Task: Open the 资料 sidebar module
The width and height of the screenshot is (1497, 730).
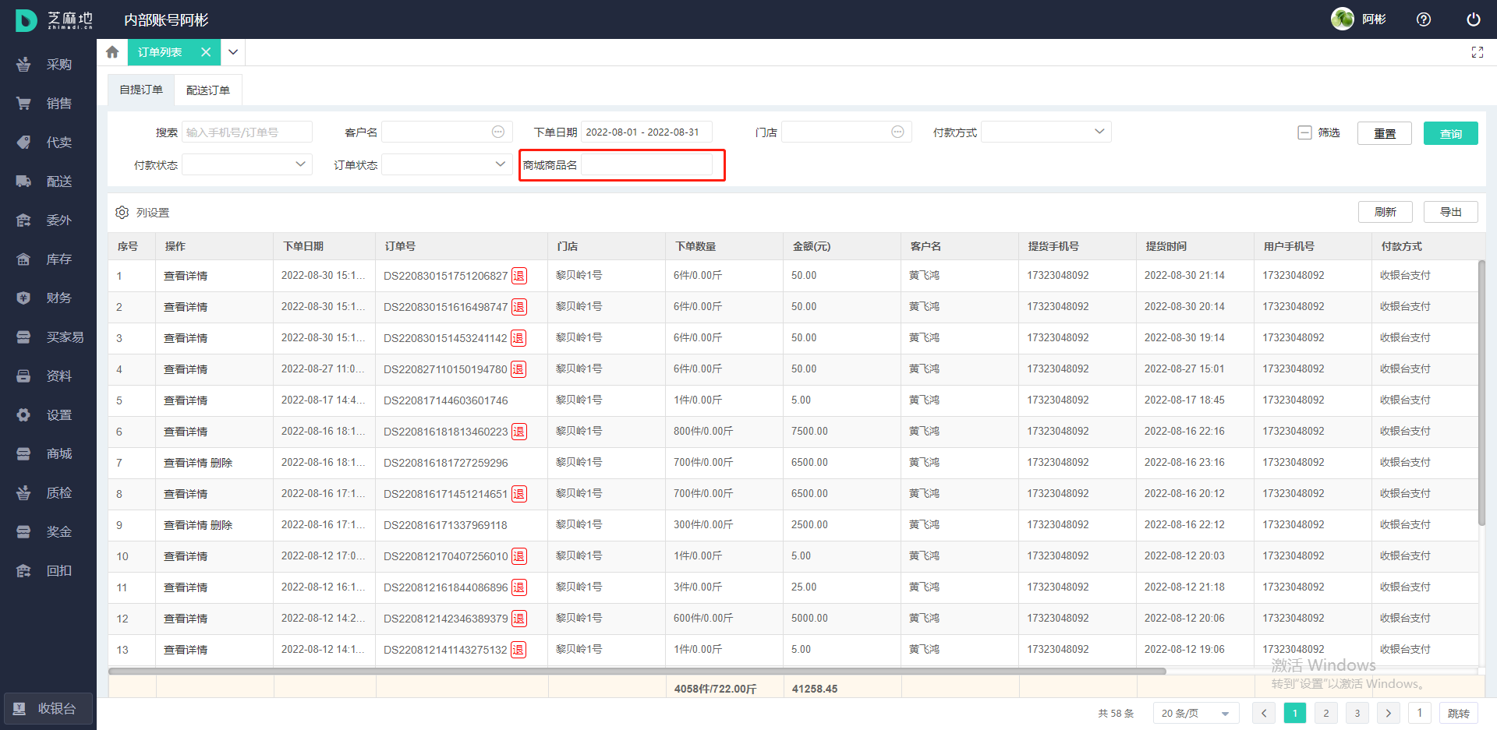Action: [48, 376]
